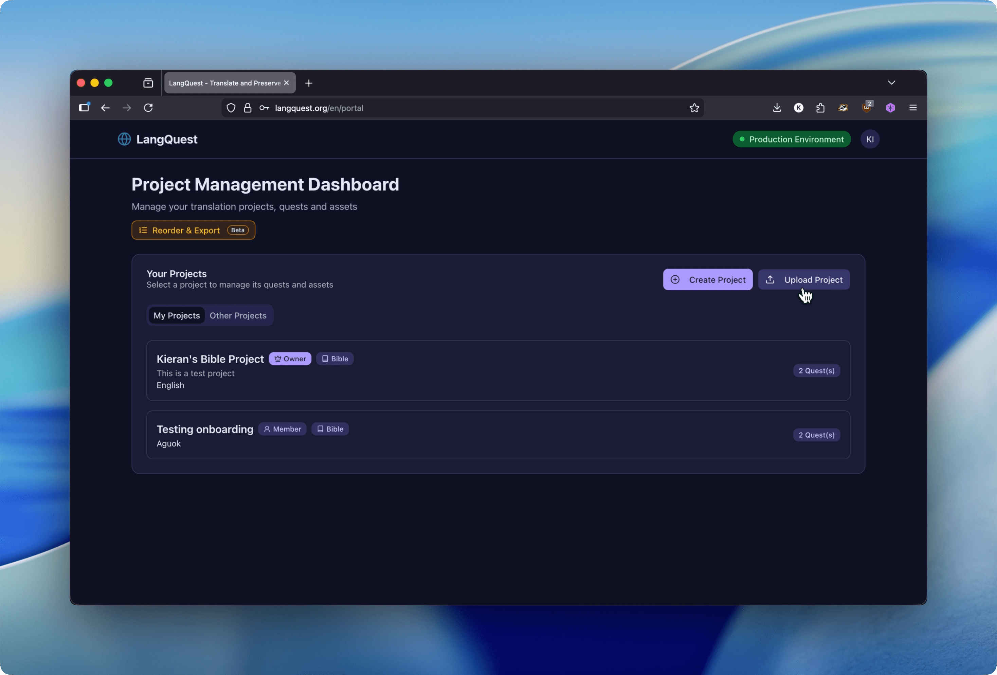Click the Owner badge on Kieran's project
Image resolution: width=997 pixels, height=675 pixels.
(x=290, y=359)
